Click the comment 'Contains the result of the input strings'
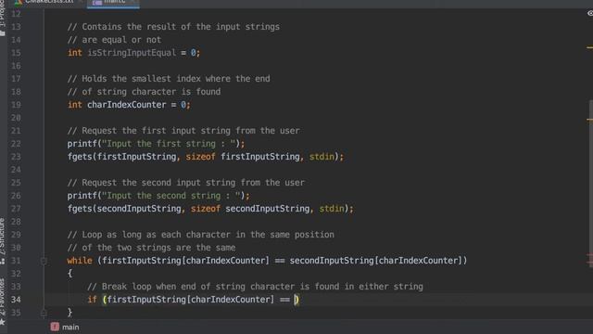This screenshot has height=334, width=593. [x=173, y=27]
